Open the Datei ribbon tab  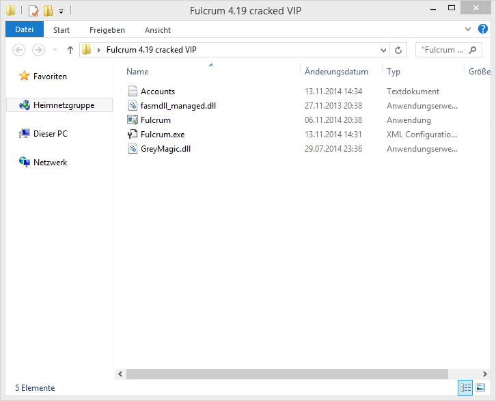coord(25,29)
